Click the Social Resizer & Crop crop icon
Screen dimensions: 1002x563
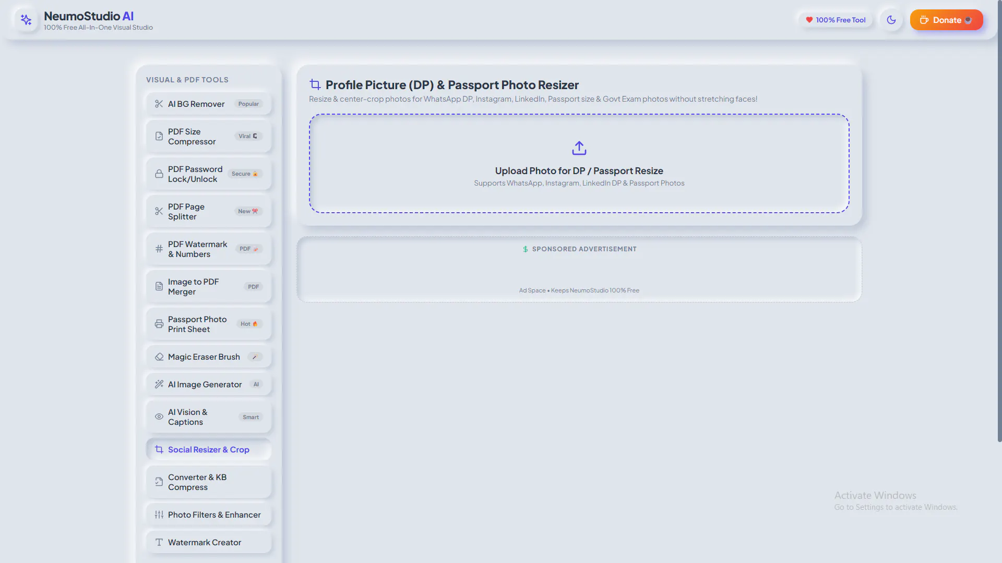pos(159,449)
